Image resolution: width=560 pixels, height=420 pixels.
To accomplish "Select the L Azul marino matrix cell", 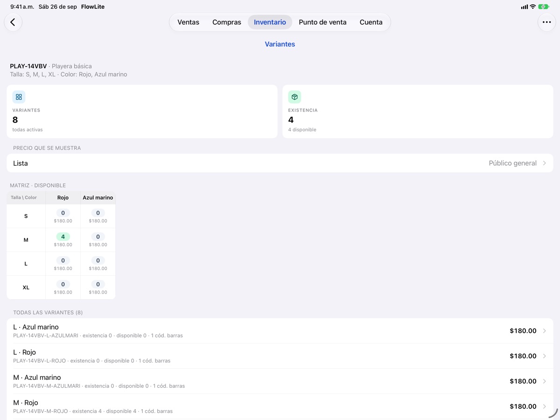I will pyautogui.click(x=98, y=264).
